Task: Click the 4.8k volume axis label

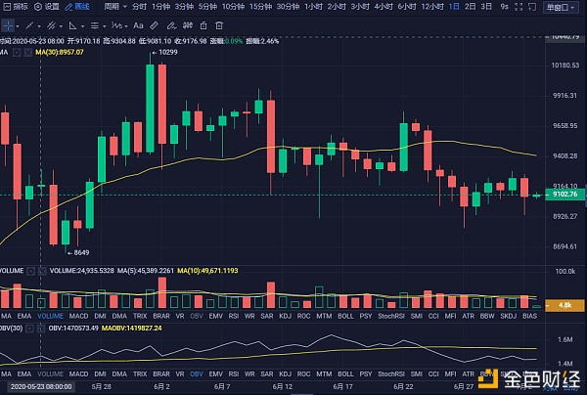Action: (x=564, y=305)
